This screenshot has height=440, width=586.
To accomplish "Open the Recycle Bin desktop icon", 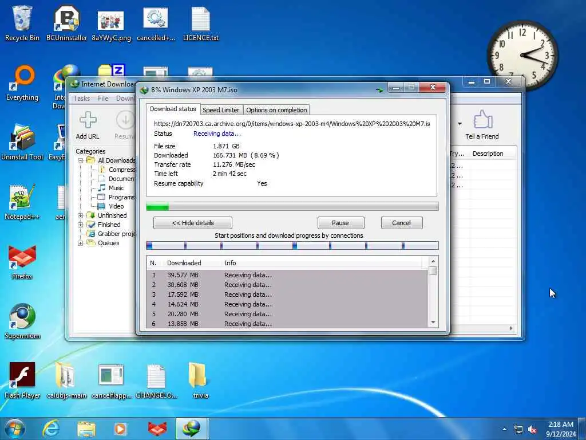I will click(22, 22).
